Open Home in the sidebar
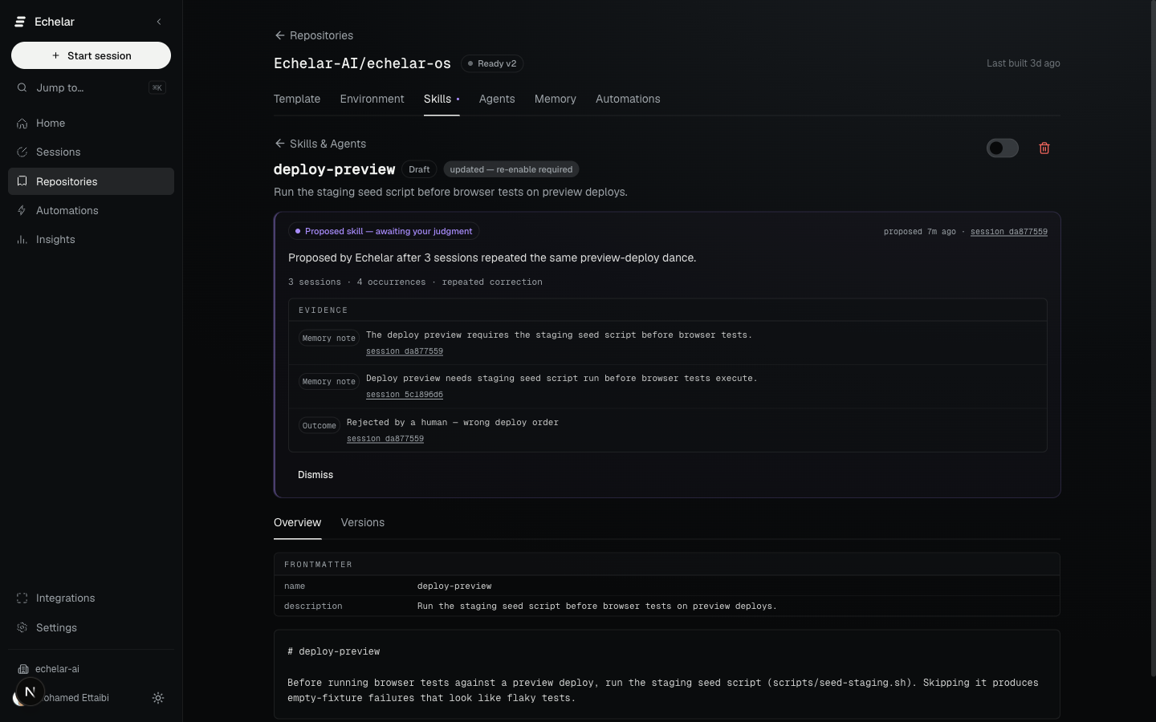This screenshot has width=1156, height=722. (91, 123)
